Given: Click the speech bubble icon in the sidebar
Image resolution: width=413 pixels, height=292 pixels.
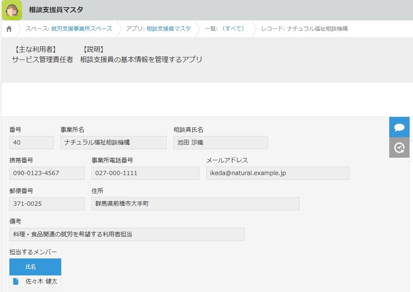Looking at the screenshot, I should (399, 127).
